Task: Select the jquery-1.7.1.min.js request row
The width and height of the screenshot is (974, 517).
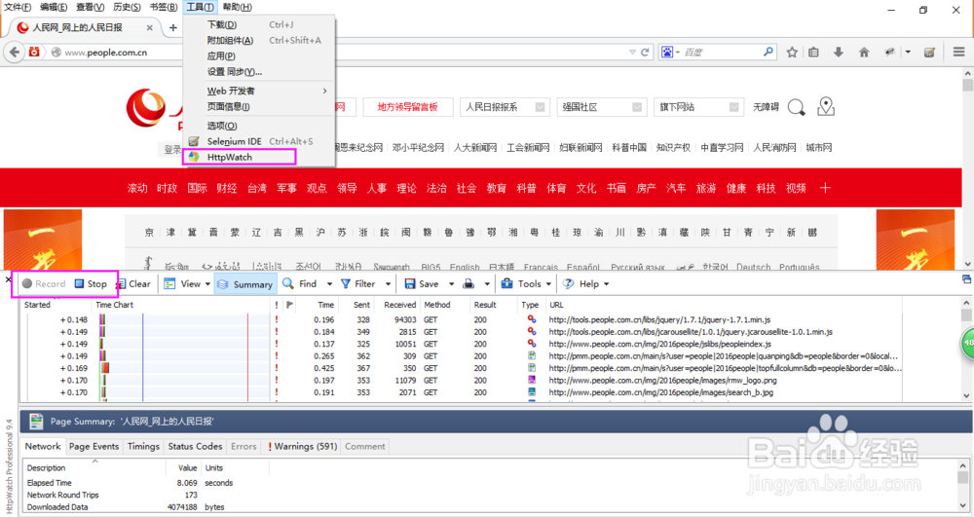Action: [x=462, y=319]
